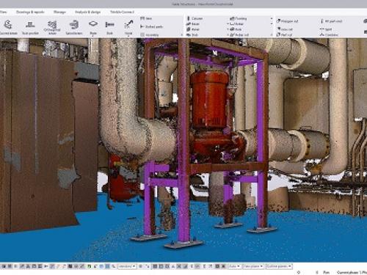Create a concrete Slab

(x=192, y=35)
